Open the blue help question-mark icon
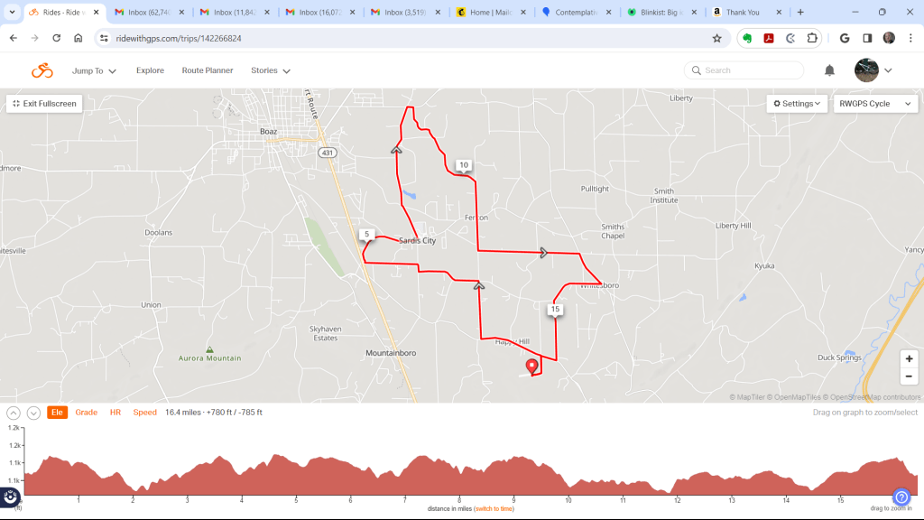 [901, 497]
